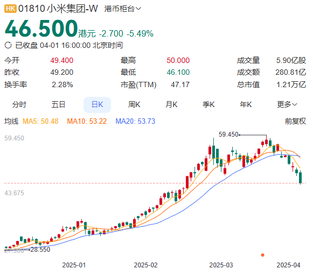Select the 年K tab
The height and width of the screenshot is (276, 313).
click(x=246, y=104)
